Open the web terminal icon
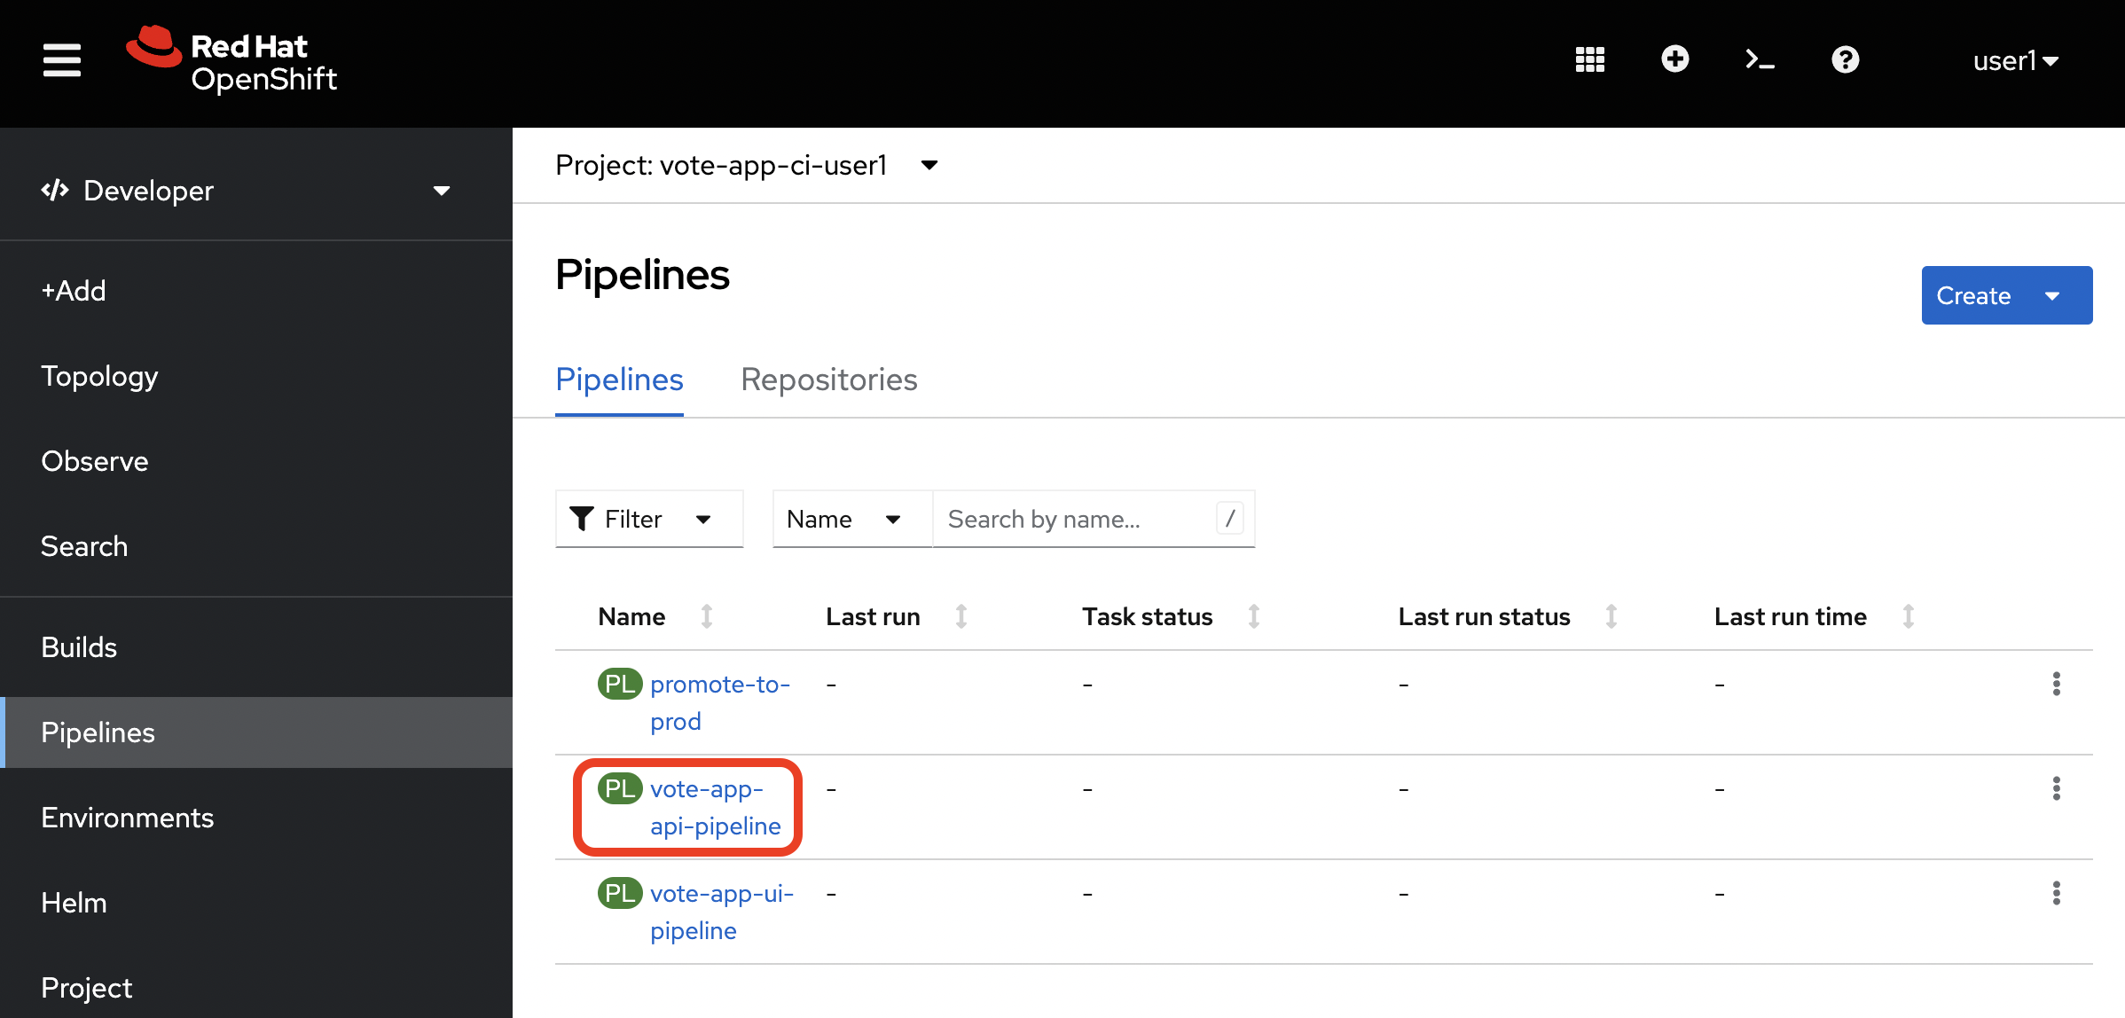The width and height of the screenshot is (2125, 1018). coord(1760,59)
